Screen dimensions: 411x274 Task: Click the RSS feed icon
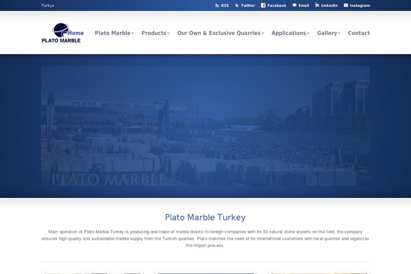coord(217,5)
